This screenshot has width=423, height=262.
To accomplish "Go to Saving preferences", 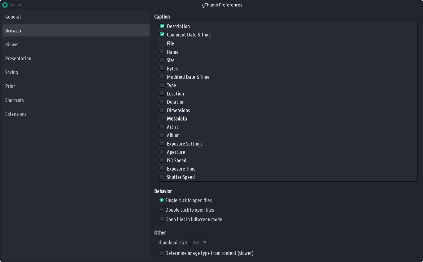I will click(x=76, y=72).
